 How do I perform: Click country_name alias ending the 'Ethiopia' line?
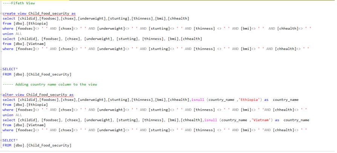(286, 100)
